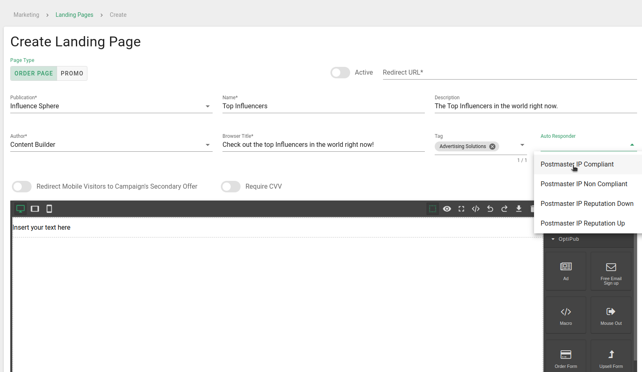Choose Postmaster IP Reputation Up option
The height and width of the screenshot is (372, 642).
(x=588, y=224)
